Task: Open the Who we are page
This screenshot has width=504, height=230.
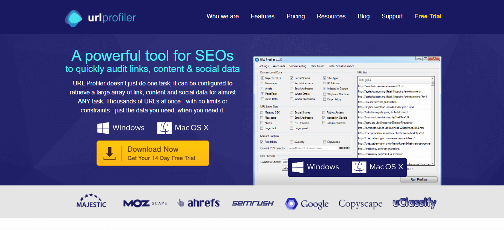Action: tap(223, 16)
